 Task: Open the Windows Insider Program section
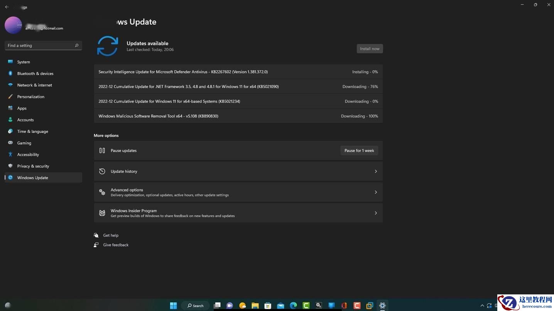click(238, 213)
